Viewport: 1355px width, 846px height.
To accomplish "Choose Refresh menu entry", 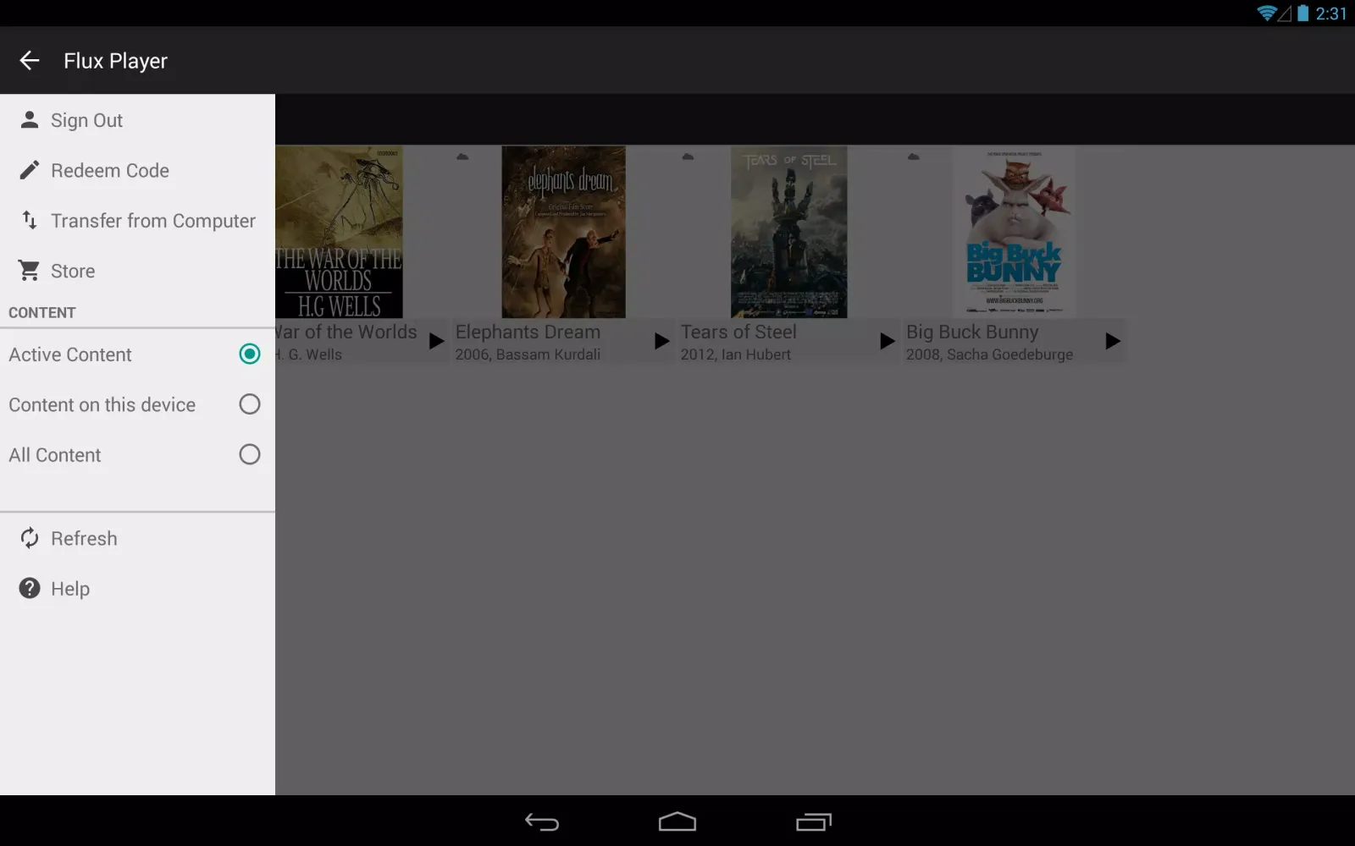I will tap(137, 538).
